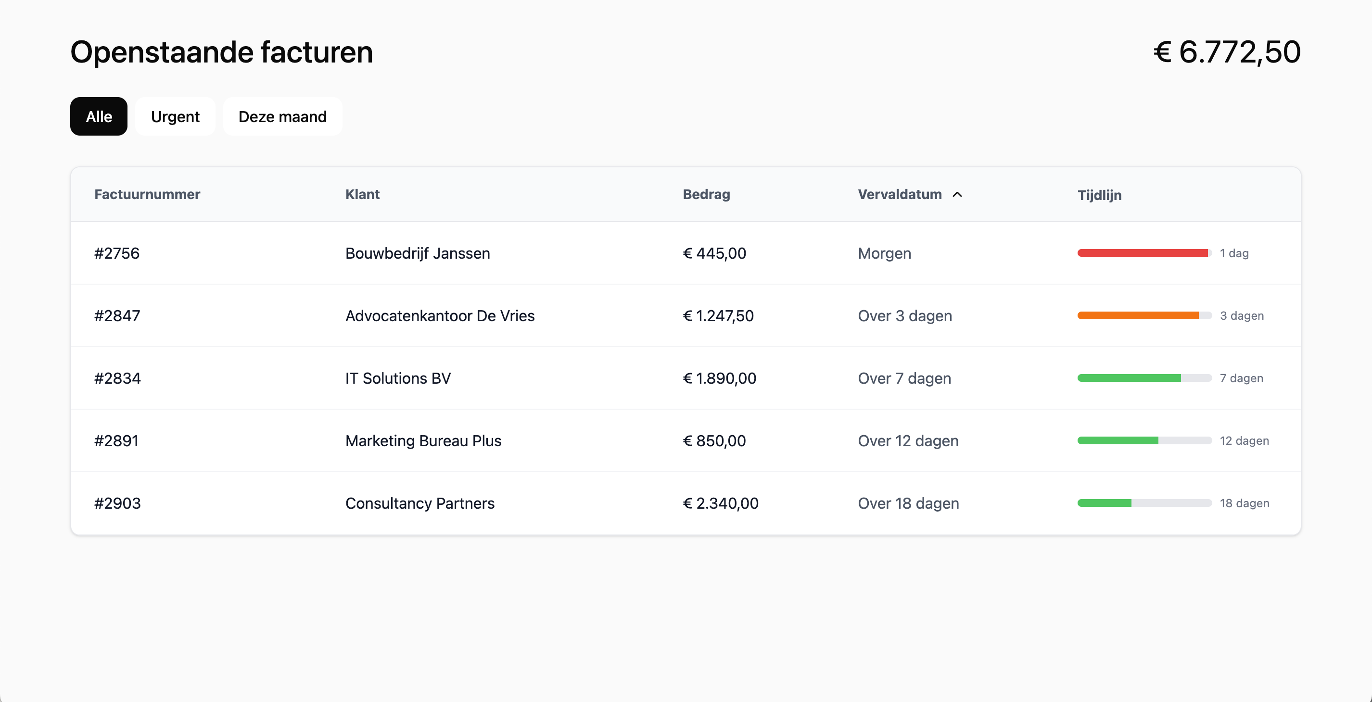Select customer Bouwbedrijf Janssen
This screenshot has width=1372, height=702.
(418, 253)
